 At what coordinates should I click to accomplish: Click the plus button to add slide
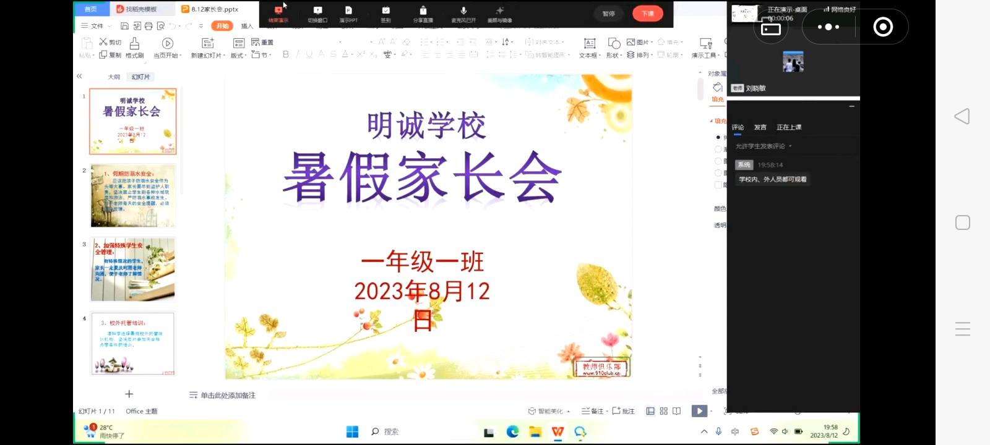click(129, 394)
